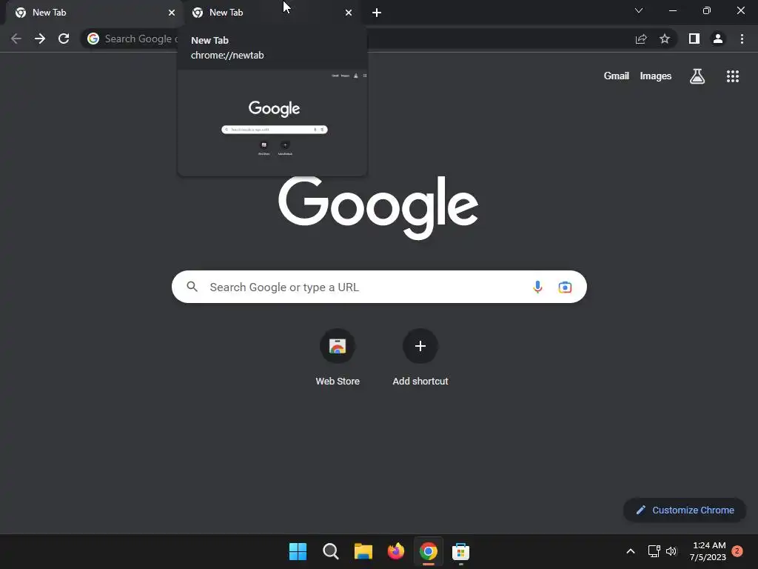
Task: Open File Explorer from the taskbar
Action: pyautogui.click(x=363, y=551)
